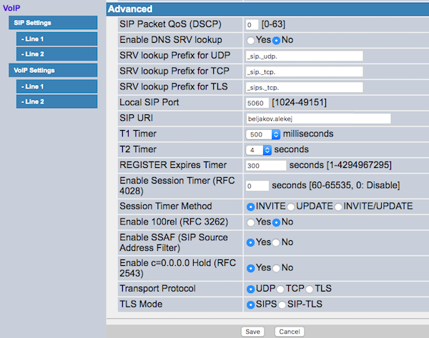The image size is (429, 338).
Task: Click the SIP Packet QoS (DSCP) field
Action: tap(252, 25)
